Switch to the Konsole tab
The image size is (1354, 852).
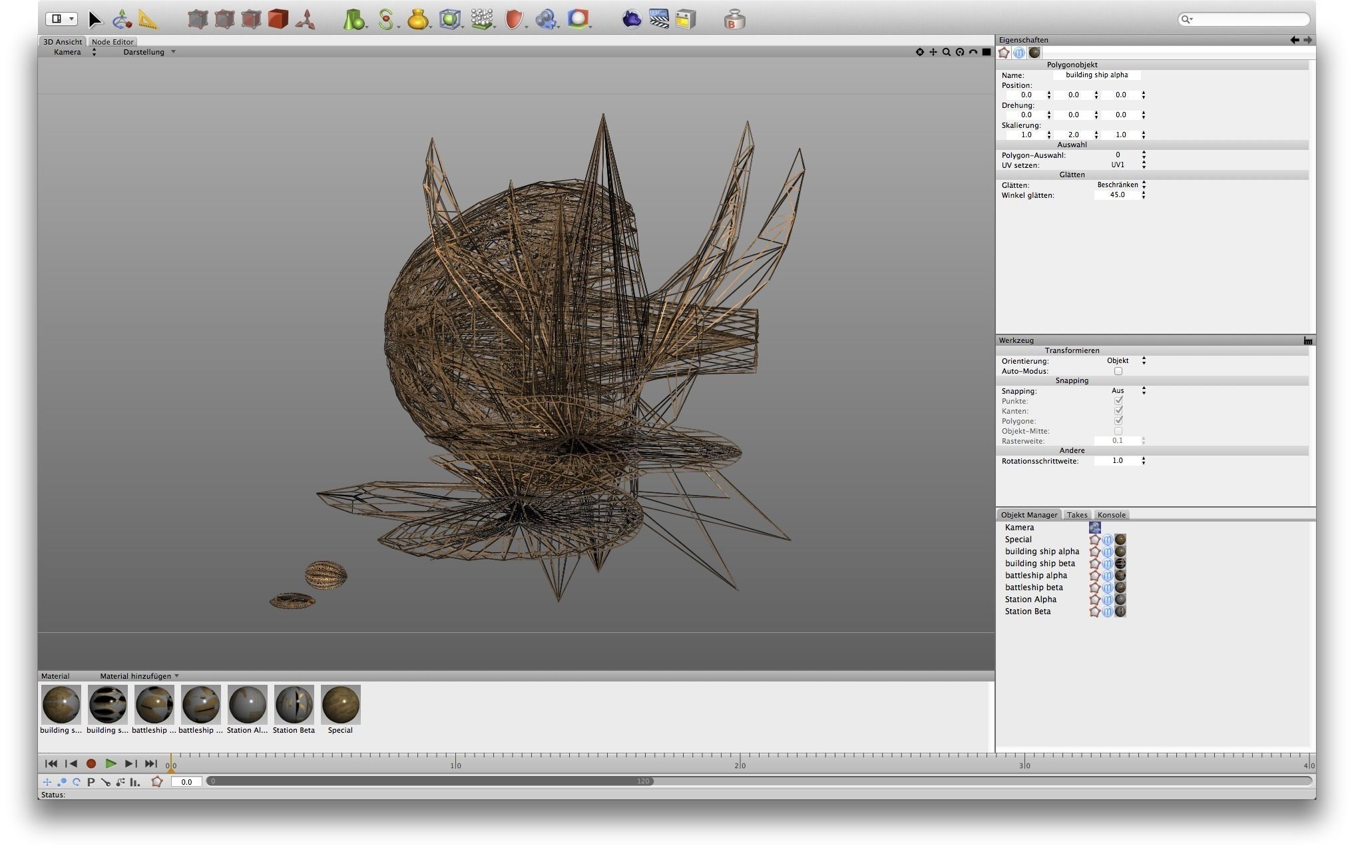pos(1111,515)
